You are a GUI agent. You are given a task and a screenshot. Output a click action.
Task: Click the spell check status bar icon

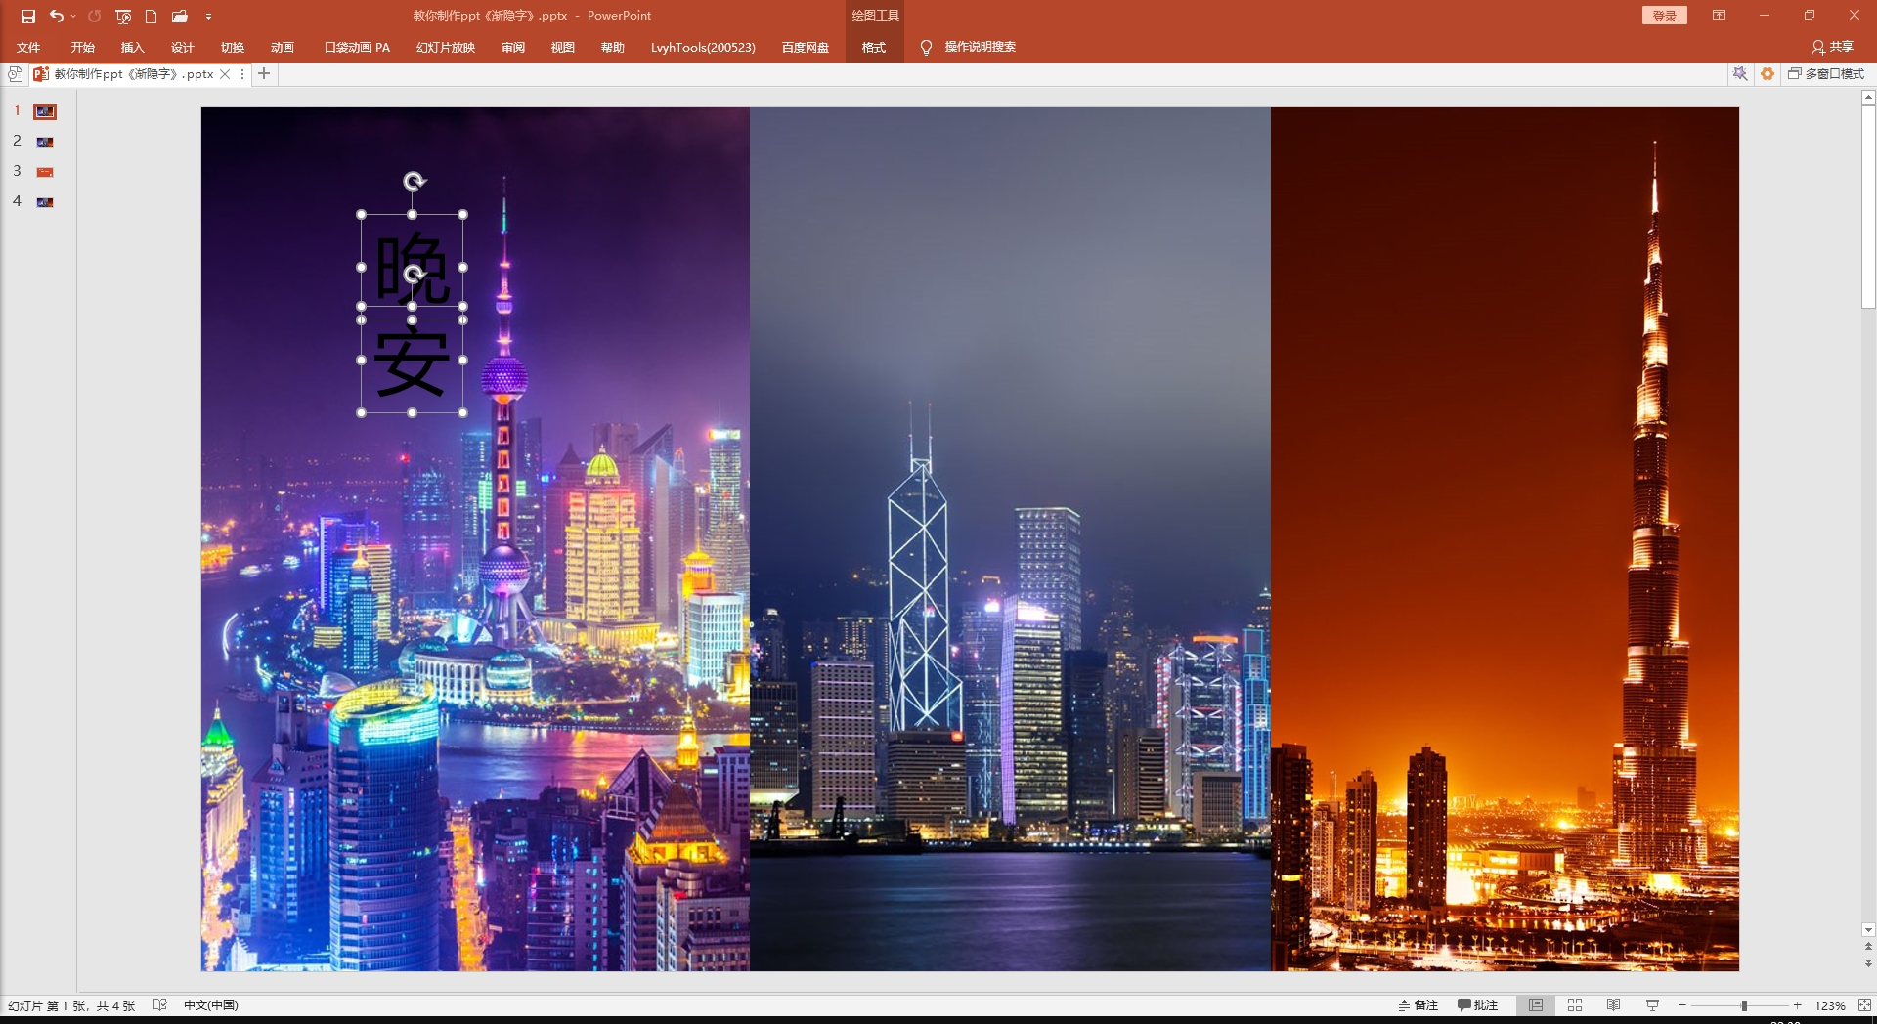(x=160, y=1004)
